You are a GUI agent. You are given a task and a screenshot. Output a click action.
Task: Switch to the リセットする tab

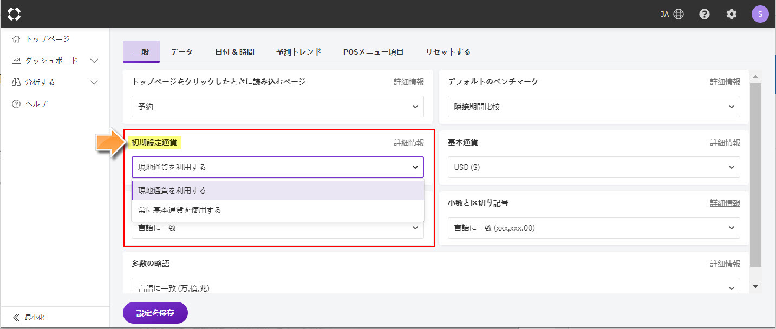(448, 52)
